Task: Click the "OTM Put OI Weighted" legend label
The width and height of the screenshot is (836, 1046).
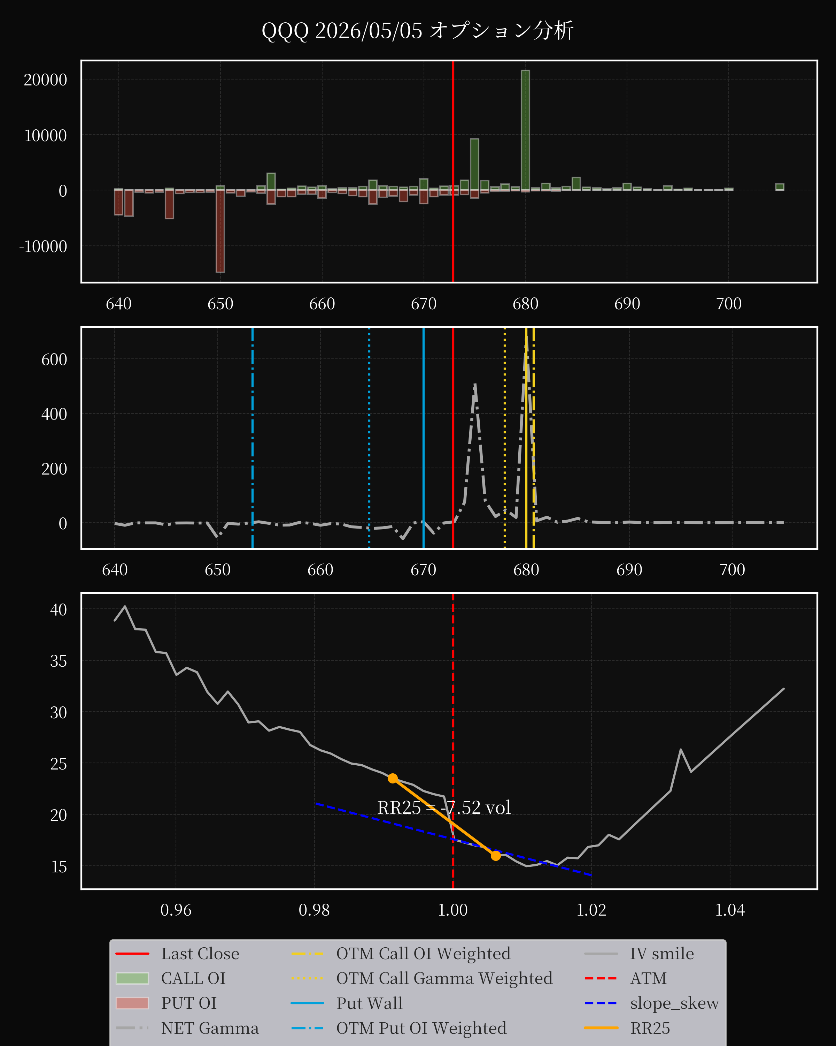Action: click(x=421, y=1028)
